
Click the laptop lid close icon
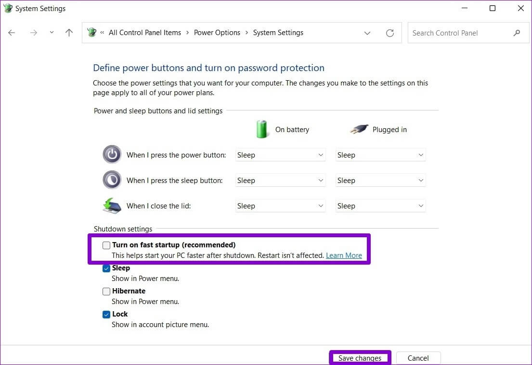(x=112, y=206)
